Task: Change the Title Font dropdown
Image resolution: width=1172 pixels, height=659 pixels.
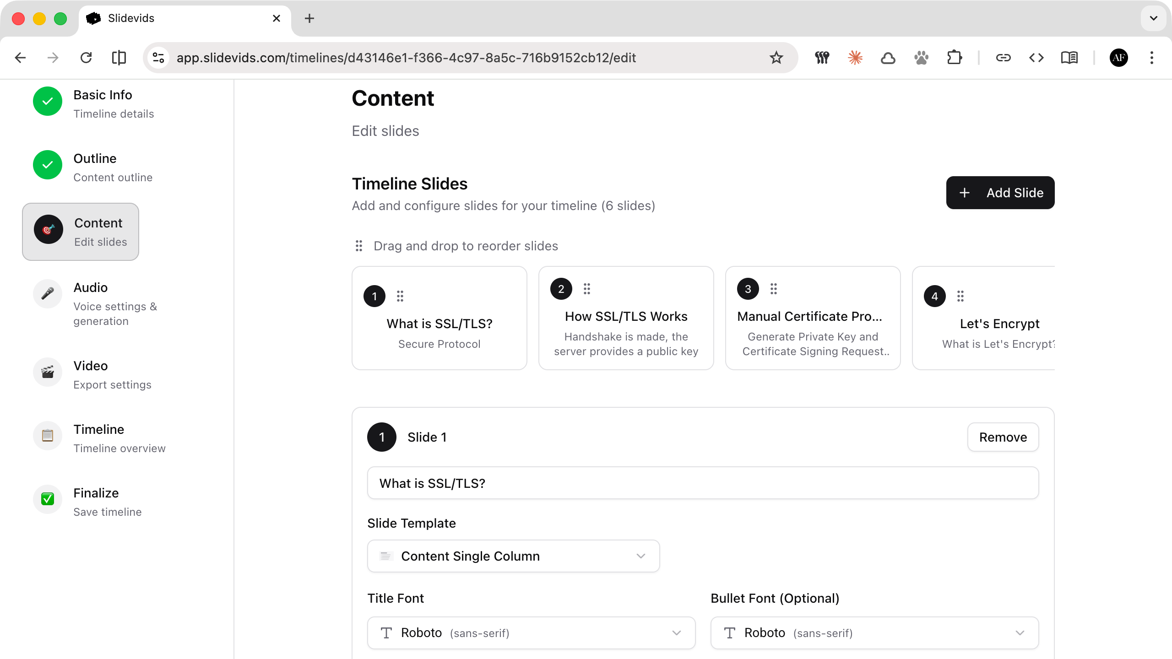Action: (531, 633)
